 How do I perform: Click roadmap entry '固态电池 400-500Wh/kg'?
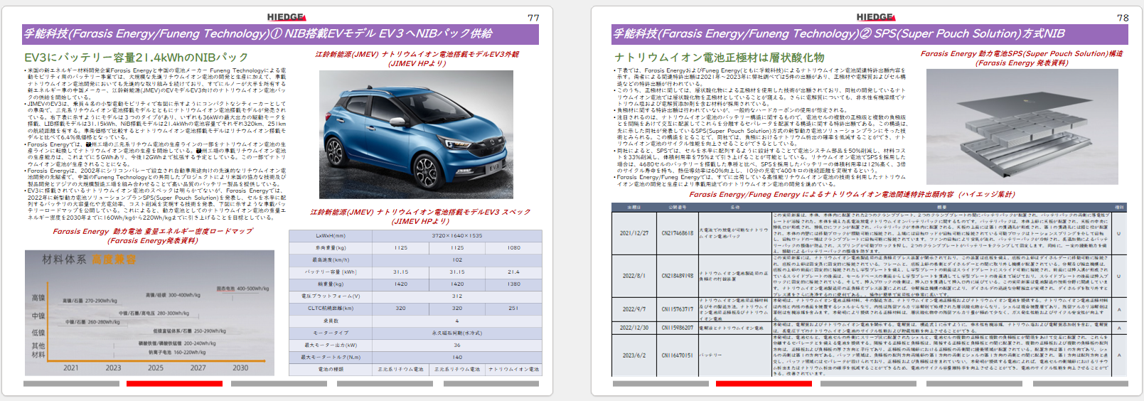click(x=242, y=289)
